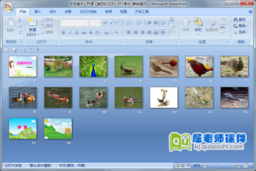This screenshot has width=256, height=171.
Task: Switch to the 设计 Design tab
Action: (53, 12)
